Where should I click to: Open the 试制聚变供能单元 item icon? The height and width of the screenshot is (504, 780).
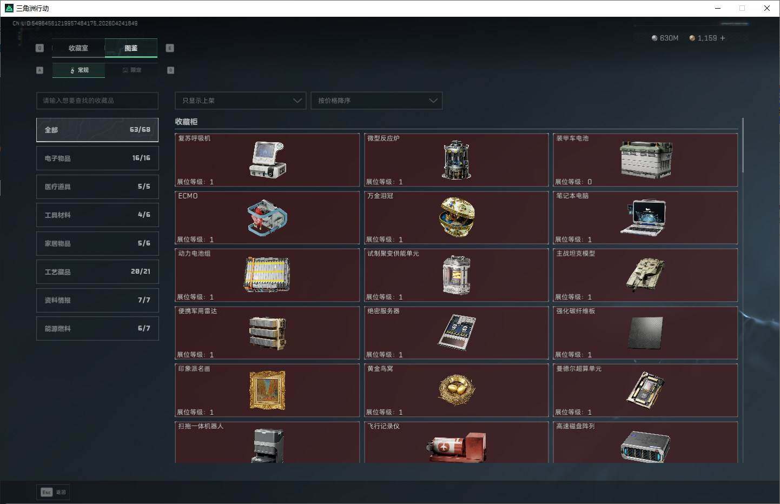coord(457,275)
